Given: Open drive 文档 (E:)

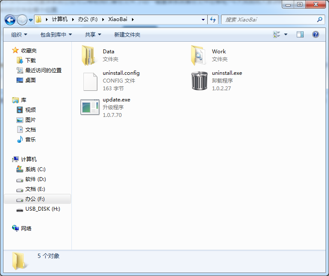Looking at the screenshot, I should pos(35,189).
